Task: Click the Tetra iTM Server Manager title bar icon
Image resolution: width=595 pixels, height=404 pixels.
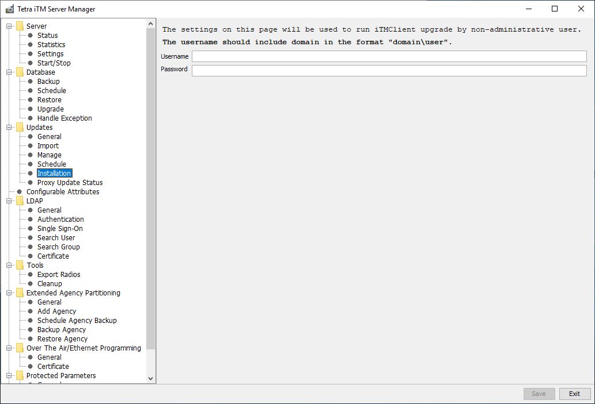Action: coord(9,9)
